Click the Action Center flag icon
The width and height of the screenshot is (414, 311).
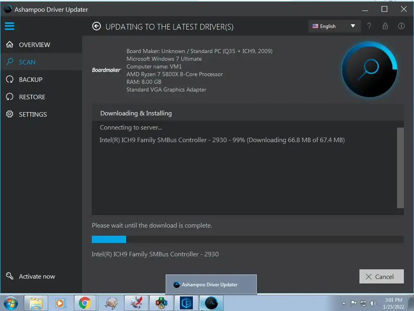(x=353, y=303)
